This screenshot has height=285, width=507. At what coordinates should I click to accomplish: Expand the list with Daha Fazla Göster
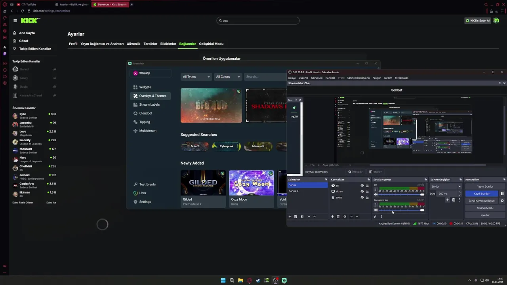click(x=23, y=202)
